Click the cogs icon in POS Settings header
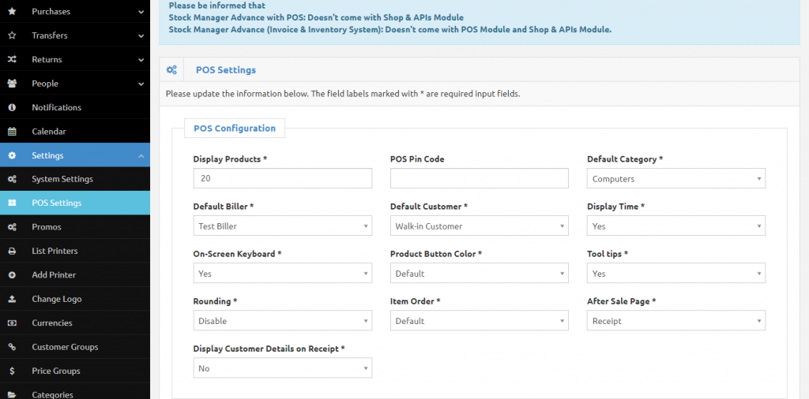The width and height of the screenshot is (809, 399). pos(171,69)
